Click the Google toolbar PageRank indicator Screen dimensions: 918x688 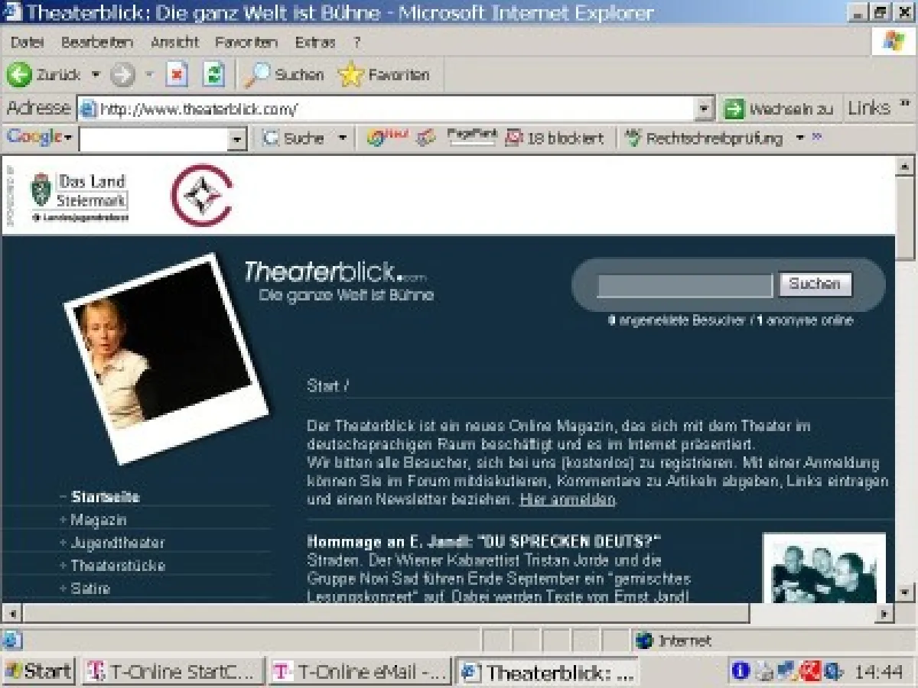[x=471, y=138]
